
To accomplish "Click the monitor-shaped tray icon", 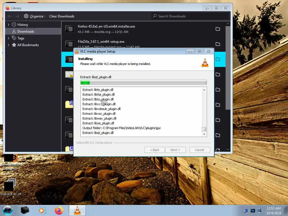I will 253,211.
